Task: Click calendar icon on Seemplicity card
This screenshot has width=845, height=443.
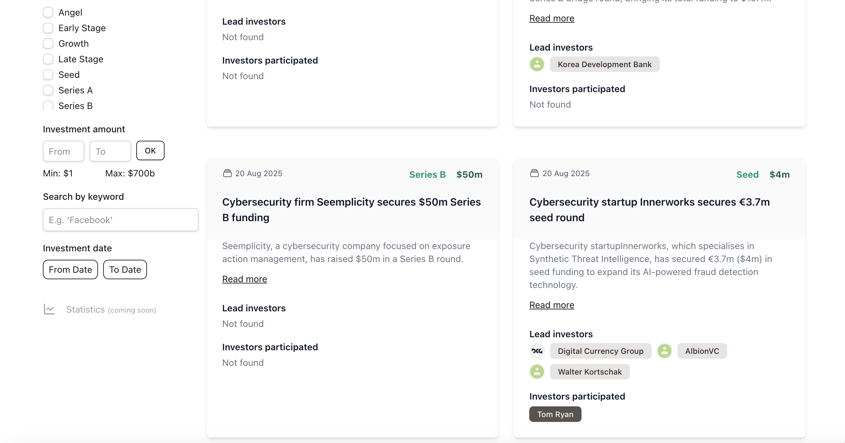Action: point(227,173)
